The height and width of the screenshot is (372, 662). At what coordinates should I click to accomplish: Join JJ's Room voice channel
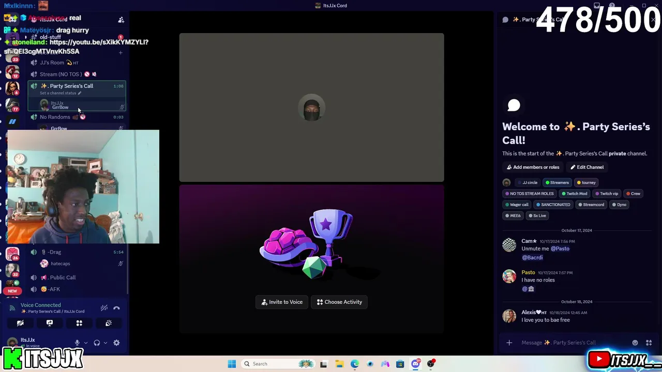coord(77,63)
